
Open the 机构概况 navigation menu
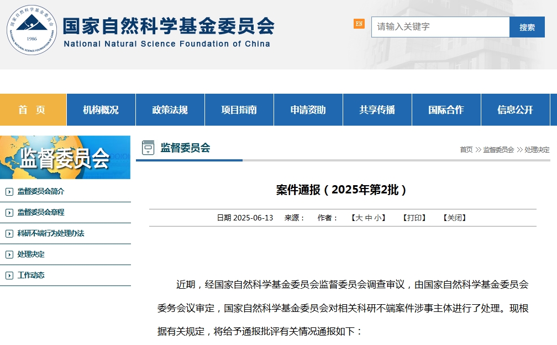coord(101,109)
